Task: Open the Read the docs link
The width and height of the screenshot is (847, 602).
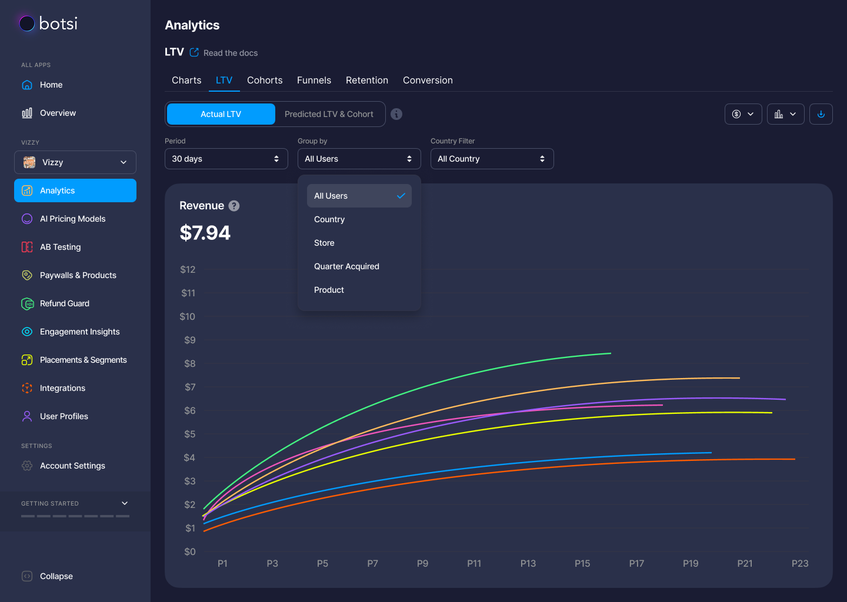Action: [230, 53]
